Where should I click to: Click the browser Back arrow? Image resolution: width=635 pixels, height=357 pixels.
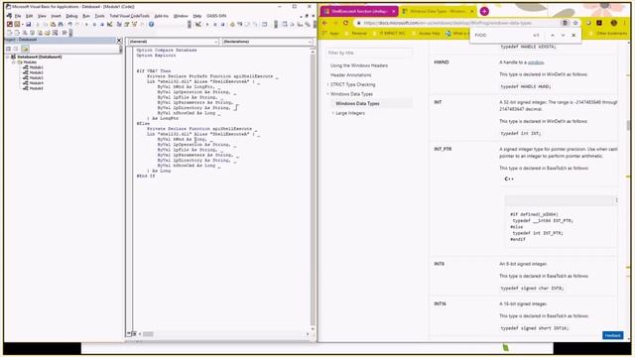coord(324,23)
